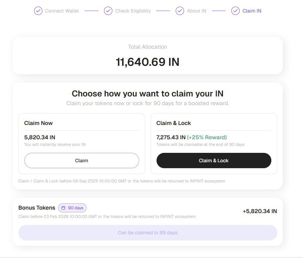303x258 pixels.
Task: Click the Bonus Tokens label
Action: pyautogui.click(x=37, y=208)
